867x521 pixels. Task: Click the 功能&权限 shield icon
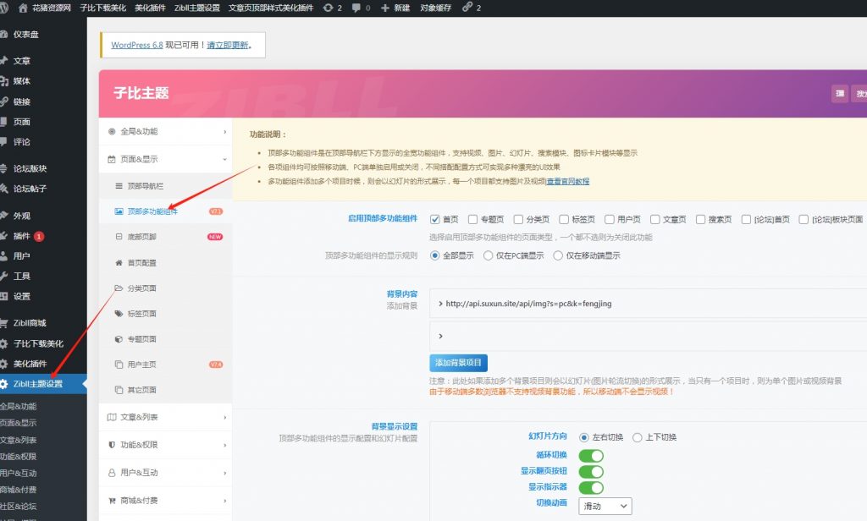point(112,444)
